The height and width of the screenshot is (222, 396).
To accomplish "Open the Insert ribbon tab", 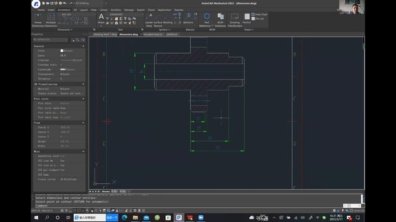I will (x=51, y=10).
